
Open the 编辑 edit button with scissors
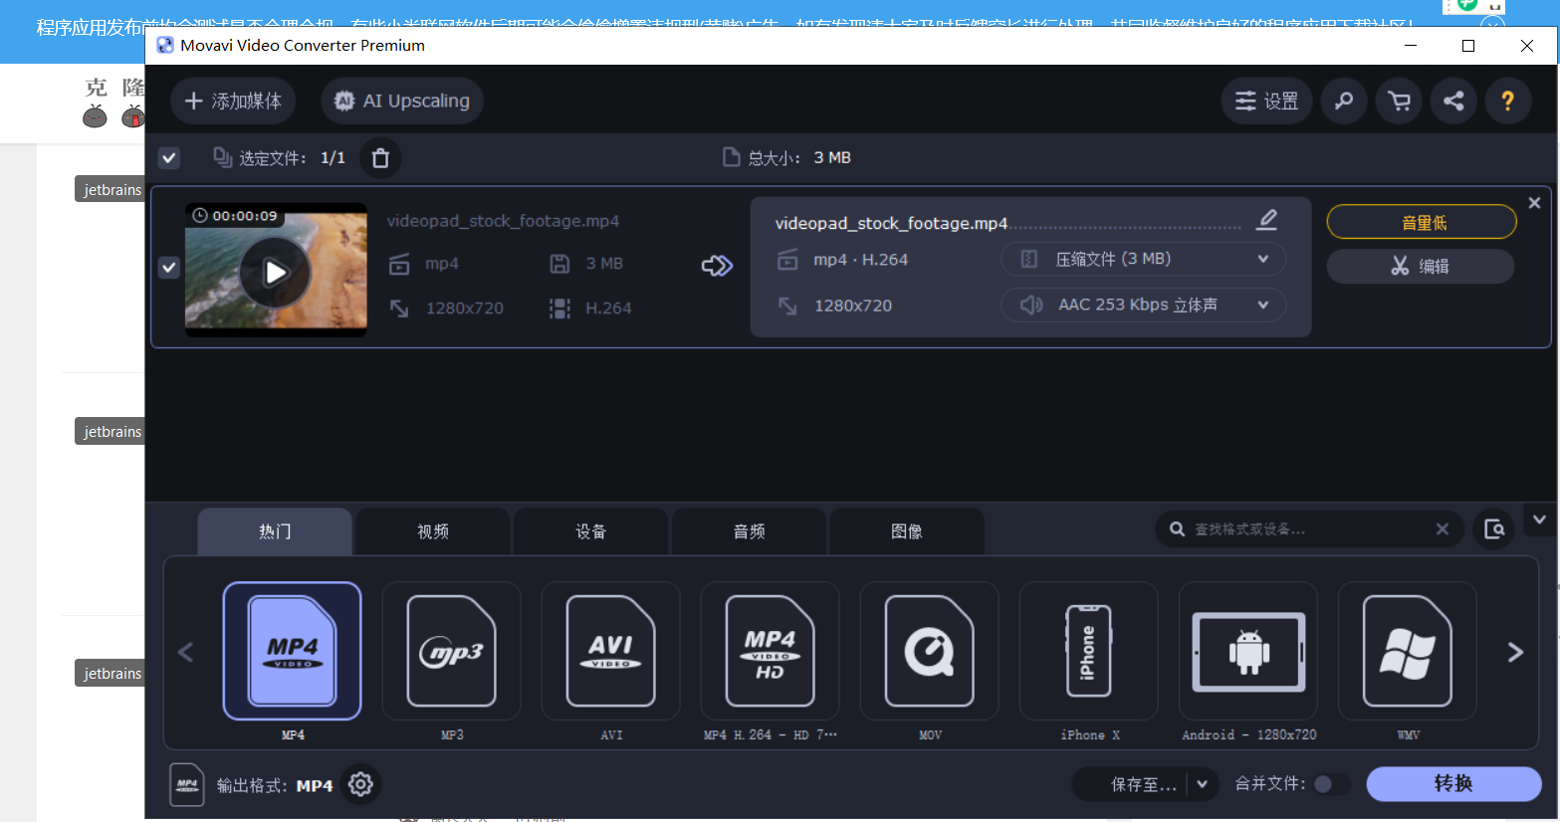coord(1421,266)
